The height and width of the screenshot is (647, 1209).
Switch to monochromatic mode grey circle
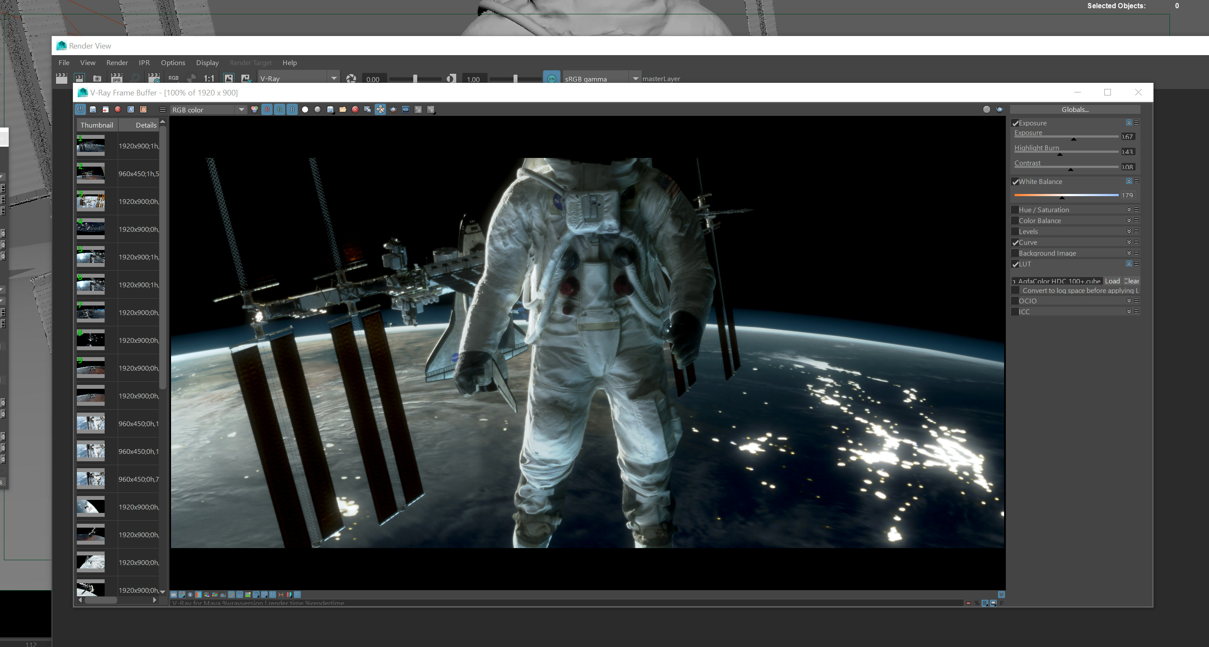[318, 109]
